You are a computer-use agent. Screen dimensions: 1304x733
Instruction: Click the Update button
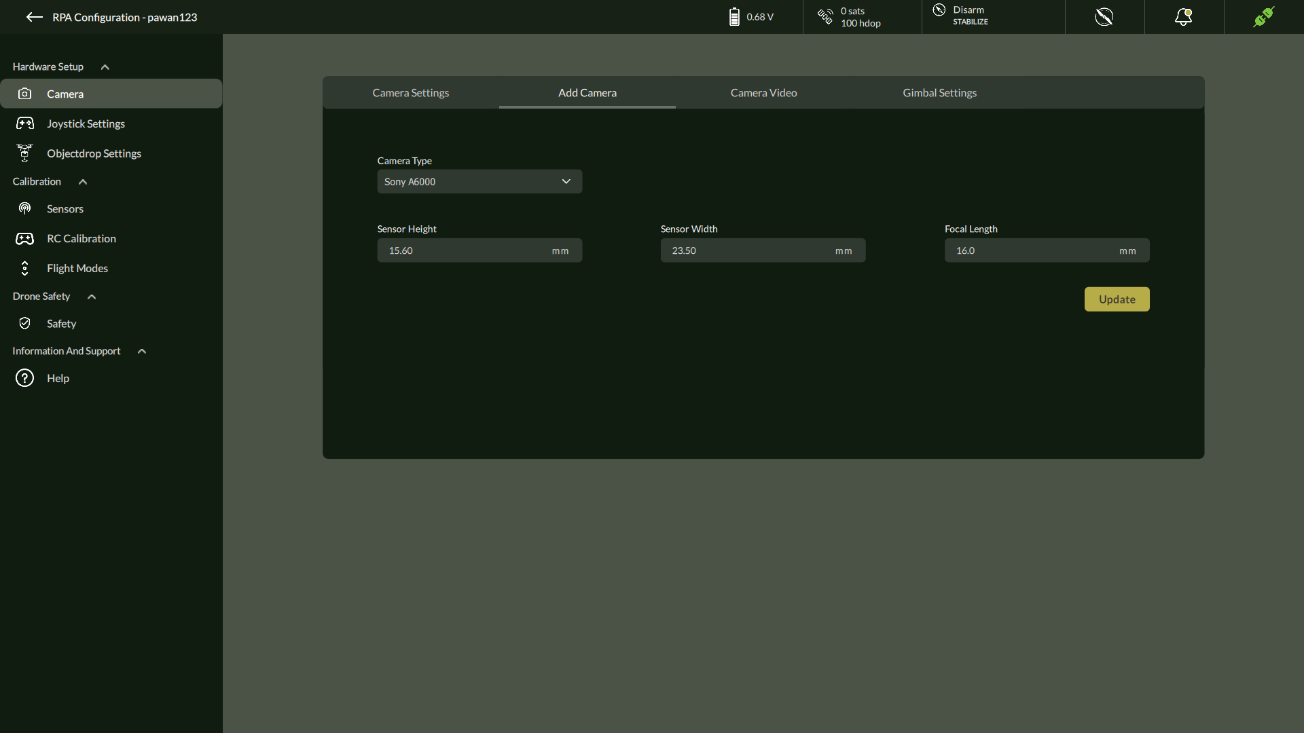(x=1117, y=299)
